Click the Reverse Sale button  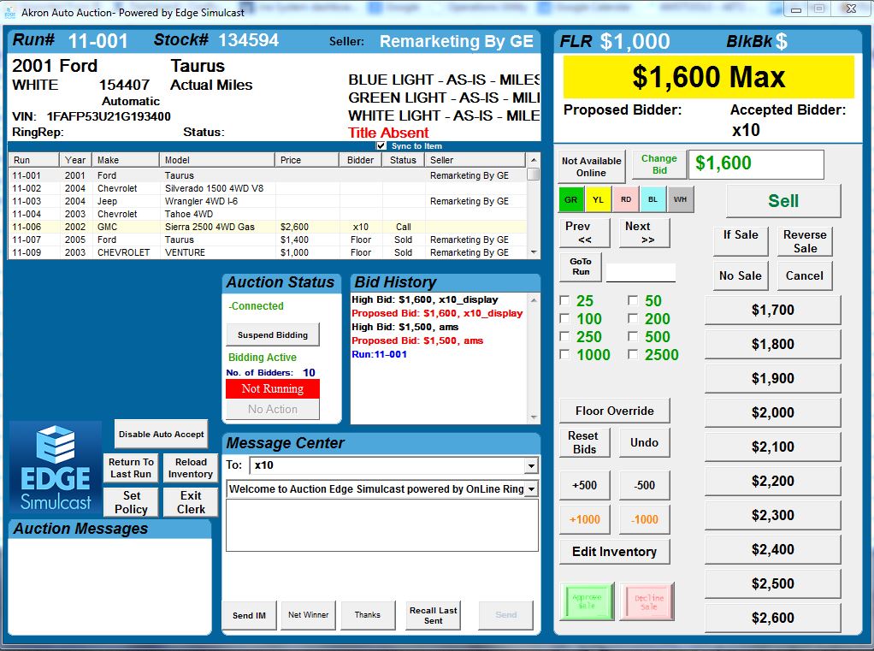pyautogui.click(x=805, y=240)
